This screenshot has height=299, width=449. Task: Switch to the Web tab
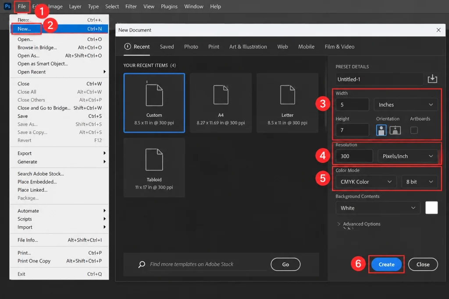tap(282, 46)
